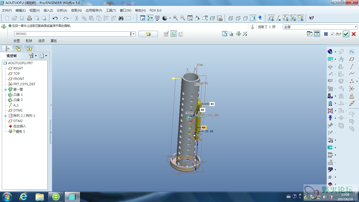The width and height of the screenshot is (359, 202).
Task: Toggle datum planes display
Action: click(271, 18)
